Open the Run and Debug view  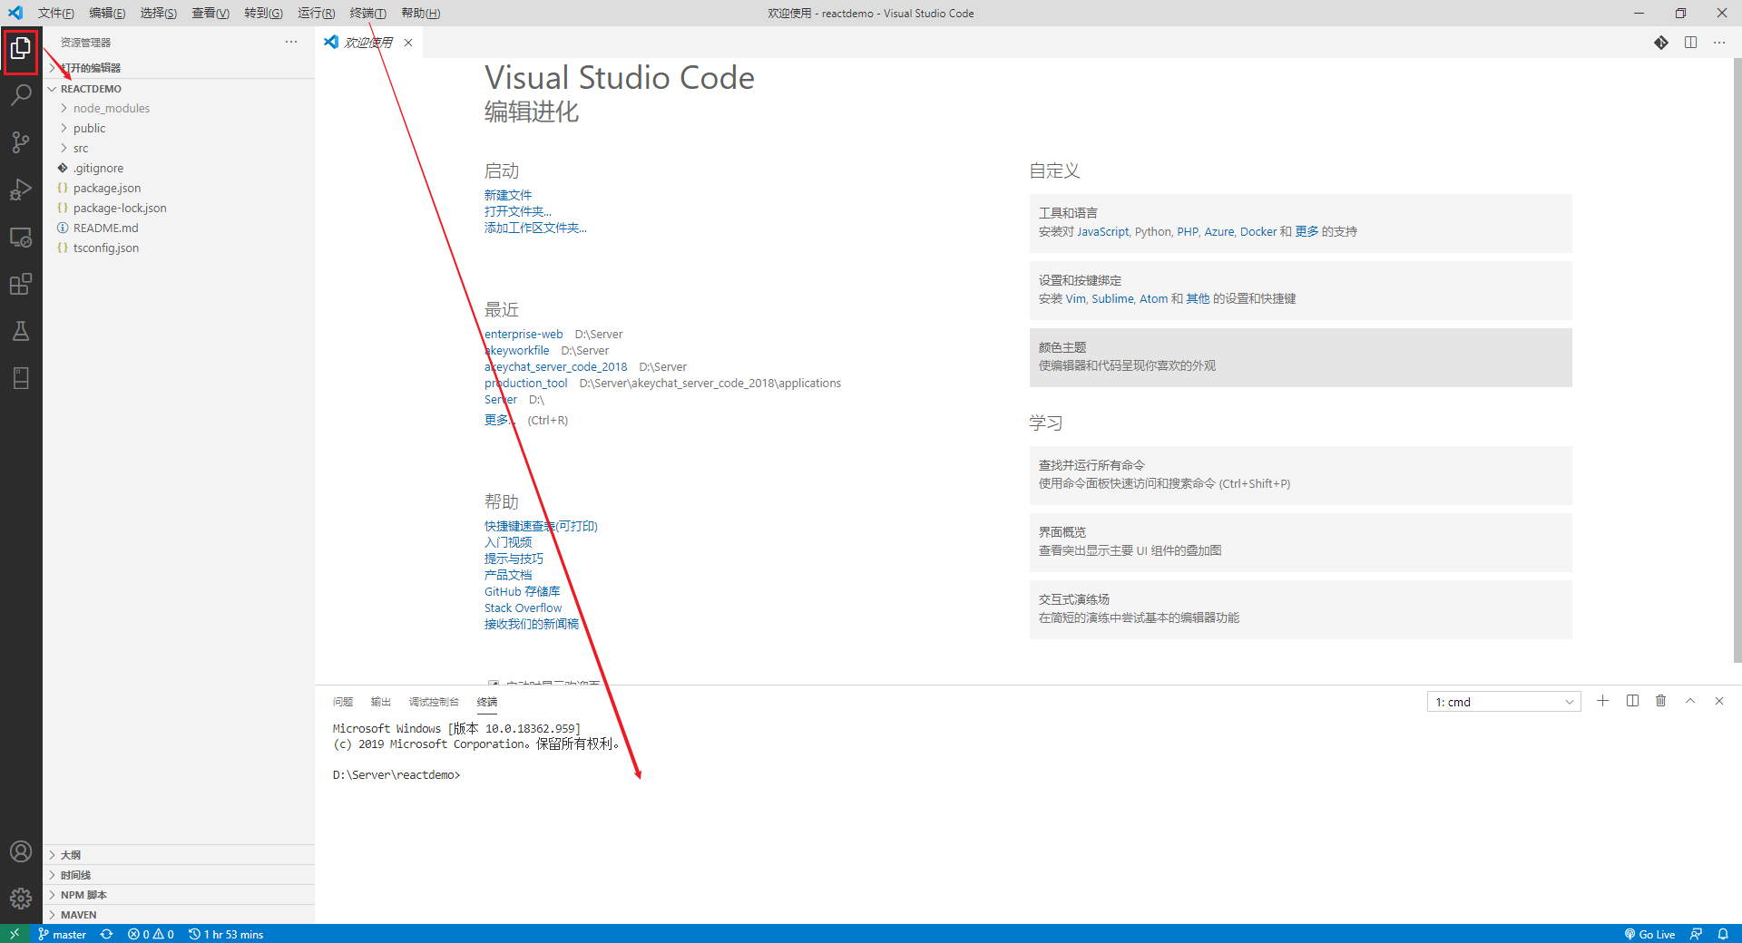coord(21,190)
